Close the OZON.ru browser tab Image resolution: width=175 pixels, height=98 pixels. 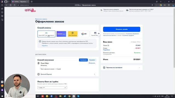click(28, 2)
